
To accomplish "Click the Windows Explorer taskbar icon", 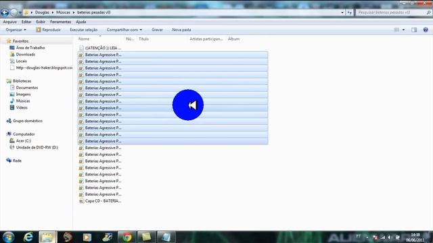I will pyautogui.click(x=47, y=237).
